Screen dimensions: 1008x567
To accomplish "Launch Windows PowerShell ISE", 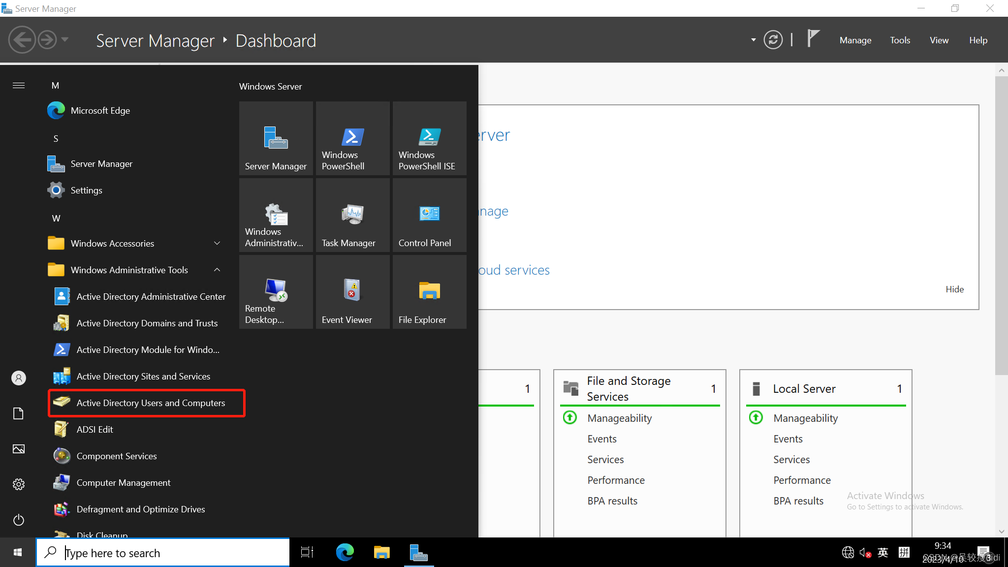I will coord(429,138).
